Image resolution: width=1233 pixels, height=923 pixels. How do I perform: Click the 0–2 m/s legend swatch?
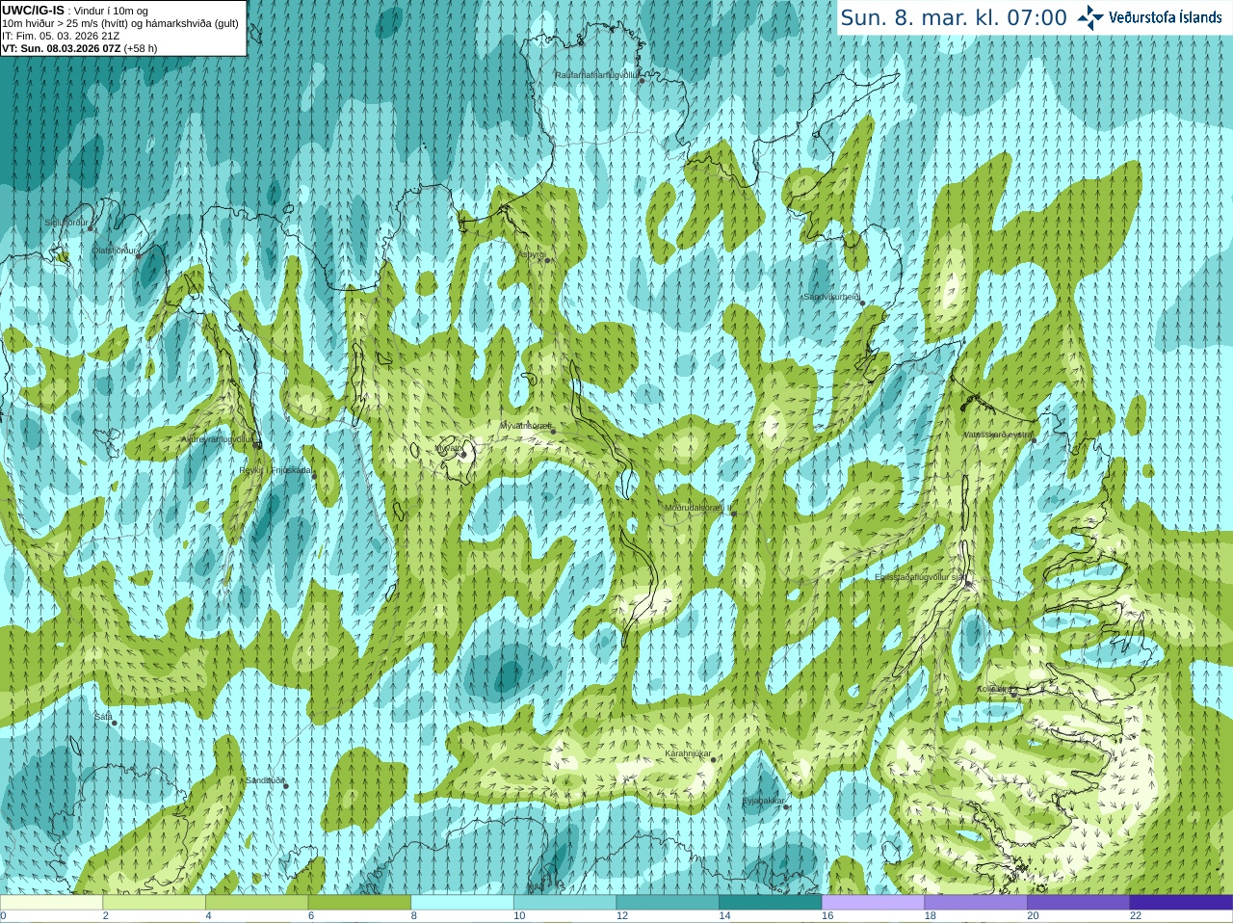click(51, 903)
